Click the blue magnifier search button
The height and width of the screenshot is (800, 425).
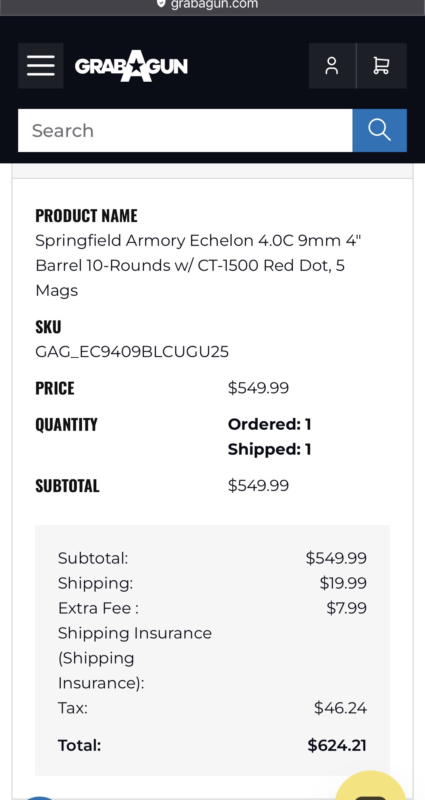pos(379,130)
